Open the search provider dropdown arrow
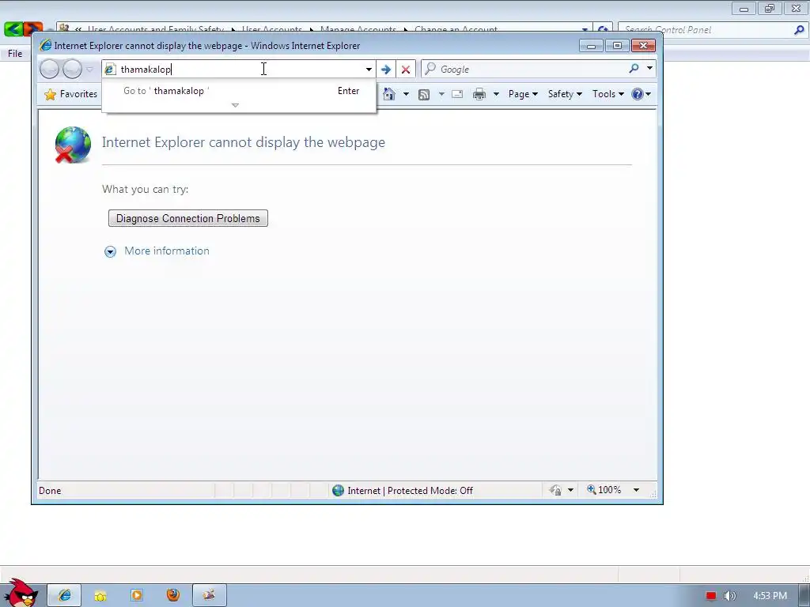This screenshot has height=607, width=810. tap(649, 68)
